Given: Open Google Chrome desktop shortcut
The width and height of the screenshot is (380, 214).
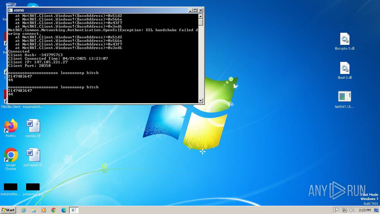Looking at the screenshot, I should pos(11,159).
